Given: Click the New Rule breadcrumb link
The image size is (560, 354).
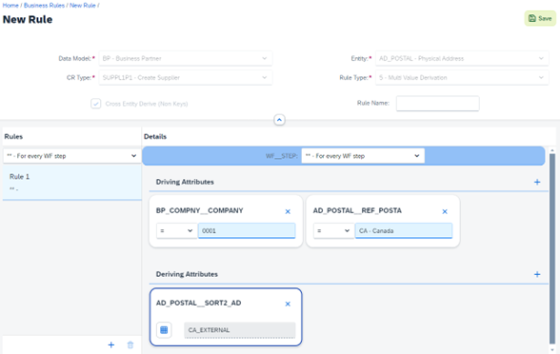Looking at the screenshot, I should point(83,6).
